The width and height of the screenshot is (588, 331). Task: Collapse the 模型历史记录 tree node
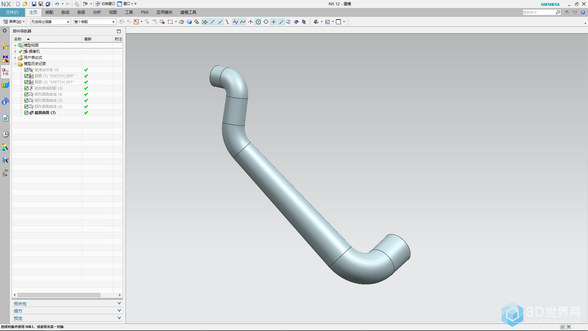[x=15, y=64]
